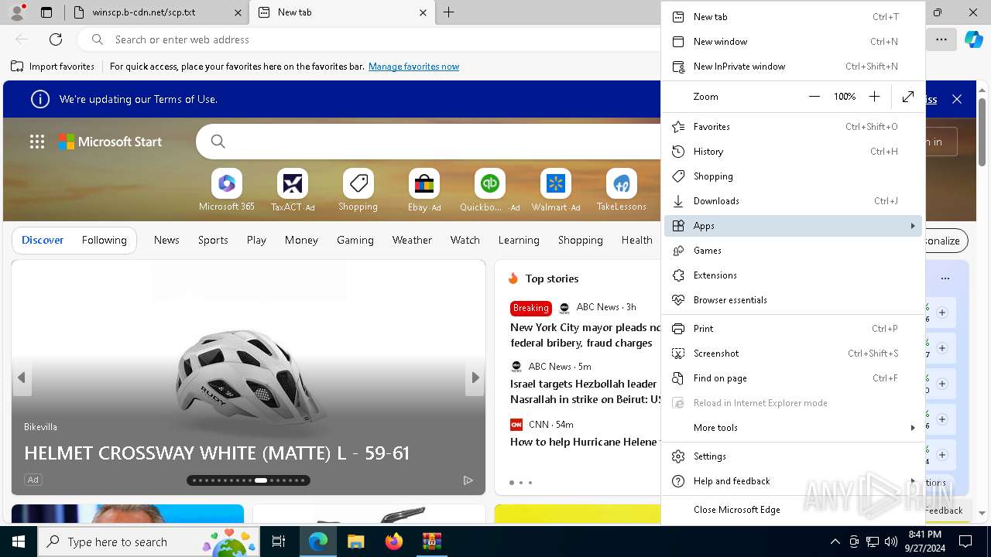Open Walmart ad shortcut tile
Screen dimensions: 991x557
pos(556,190)
